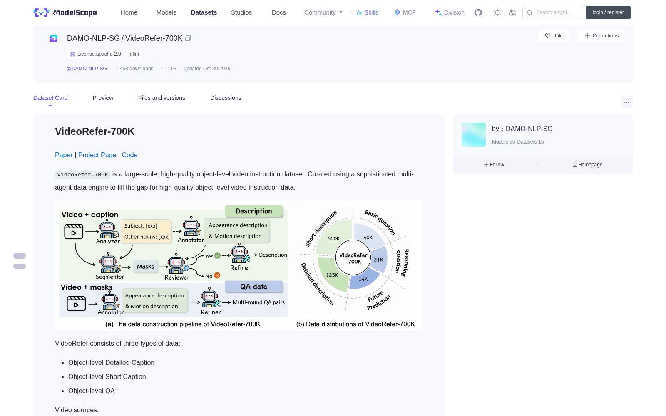Click the ModelScope logo
The height and width of the screenshot is (416, 666).
65,12
